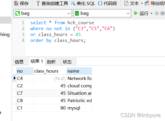The image size is (165, 121).
Task: Click the Save (保存) floppy disk icon
Action: click(16, 3)
